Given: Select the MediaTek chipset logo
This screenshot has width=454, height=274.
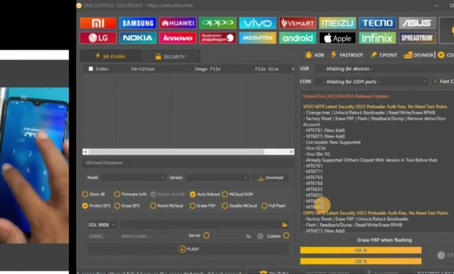Looking at the screenshot, I should [x=257, y=38].
